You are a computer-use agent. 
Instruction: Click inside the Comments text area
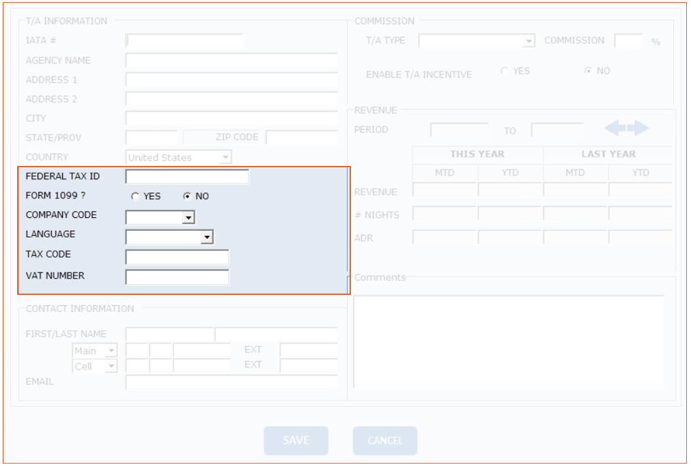pos(508,341)
